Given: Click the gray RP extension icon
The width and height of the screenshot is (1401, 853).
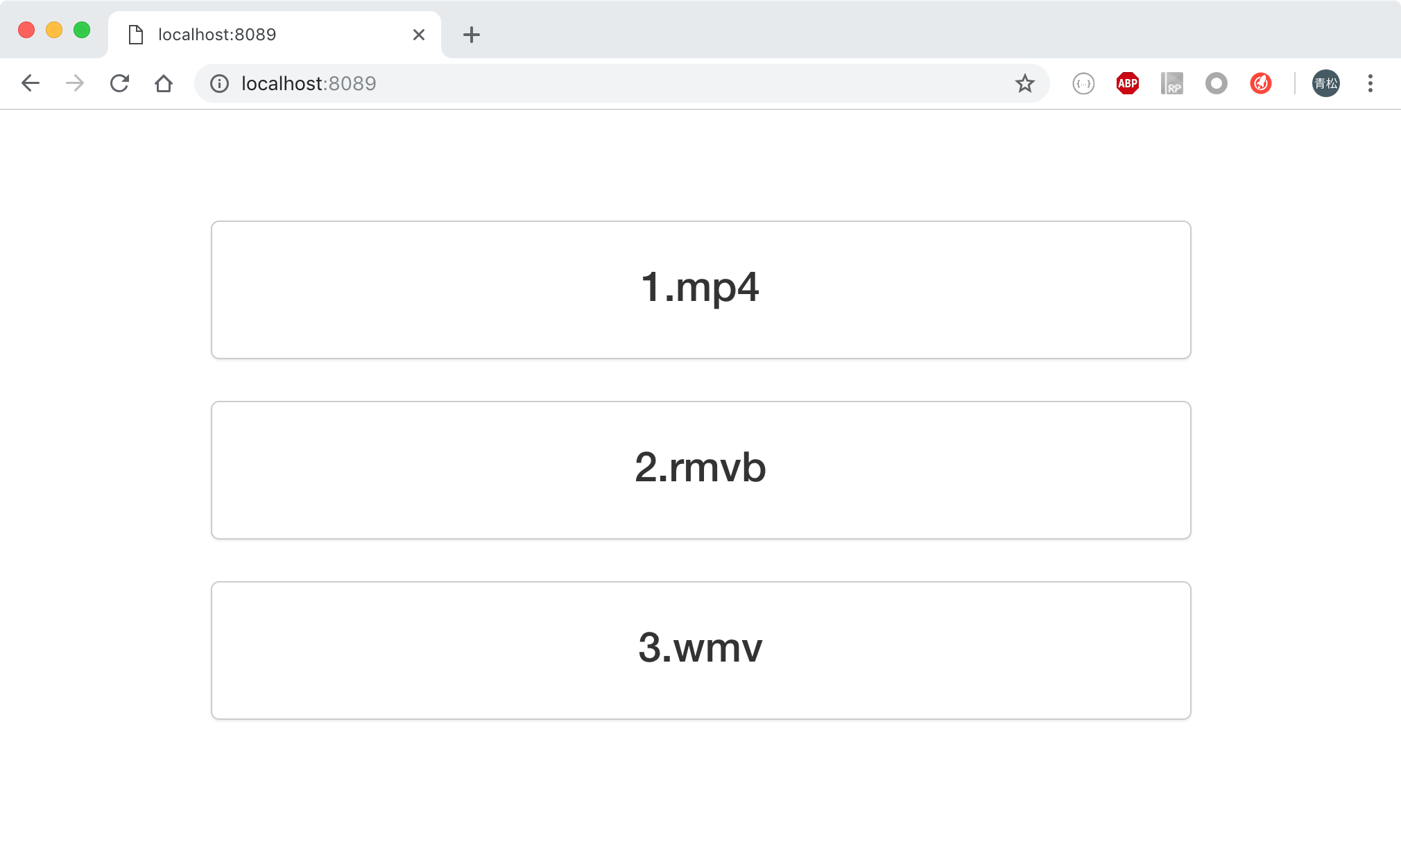Looking at the screenshot, I should [x=1171, y=84].
